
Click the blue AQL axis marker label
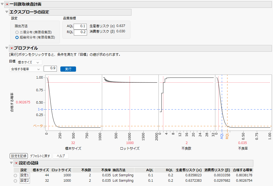click(222, 136)
